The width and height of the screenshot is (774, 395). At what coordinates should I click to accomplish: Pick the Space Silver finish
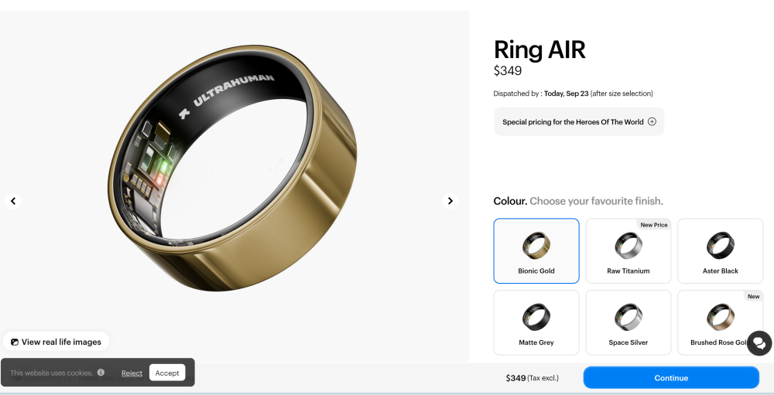point(628,322)
